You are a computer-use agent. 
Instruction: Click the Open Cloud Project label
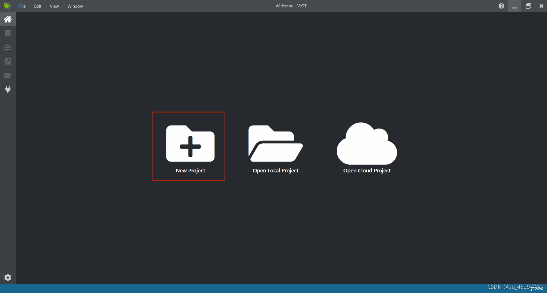point(367,170)
